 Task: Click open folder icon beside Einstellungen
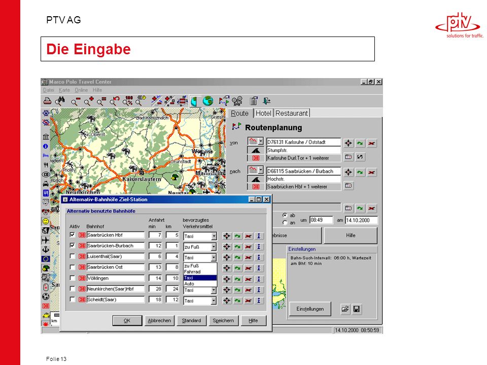coord(345,309)
